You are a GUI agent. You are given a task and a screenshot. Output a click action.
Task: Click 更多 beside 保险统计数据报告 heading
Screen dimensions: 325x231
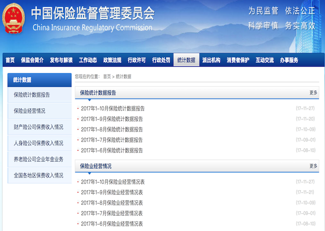[313, 93]
